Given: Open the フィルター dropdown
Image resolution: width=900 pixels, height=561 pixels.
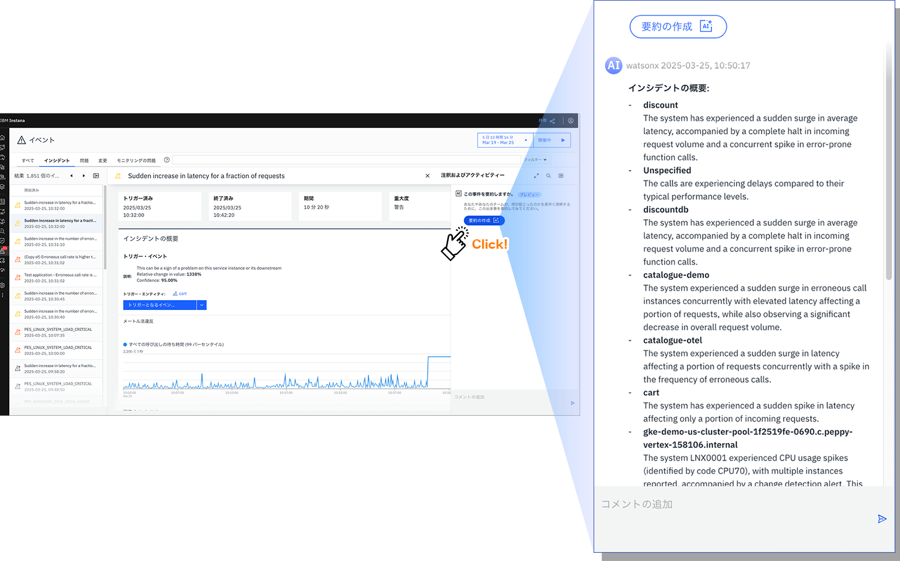Looking at the screenshot, I should (x=535, y=160).
